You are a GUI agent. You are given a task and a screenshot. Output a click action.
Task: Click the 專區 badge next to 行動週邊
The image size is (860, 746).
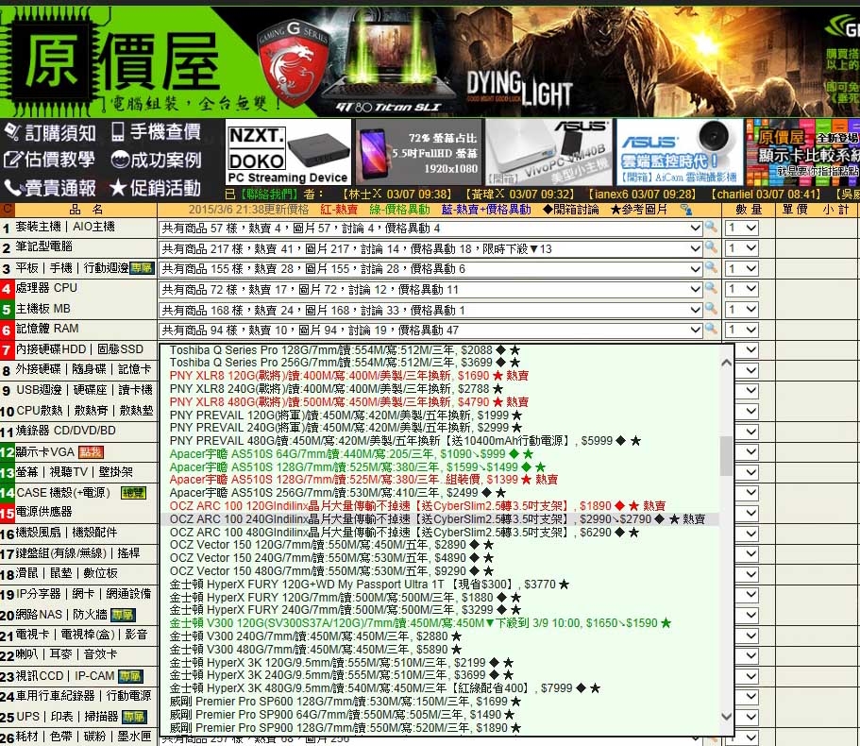(142, 267)
